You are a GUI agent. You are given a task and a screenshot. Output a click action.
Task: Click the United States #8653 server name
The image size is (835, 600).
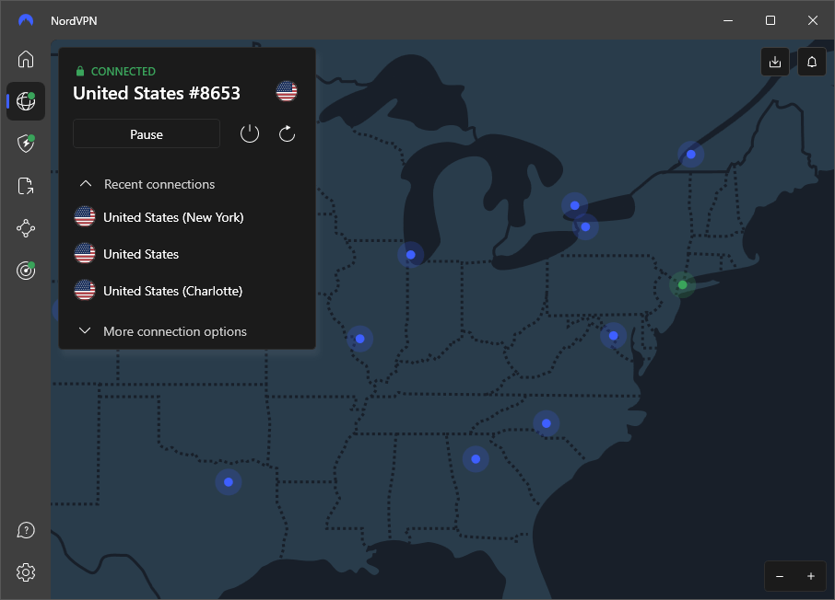click(157, 93)
